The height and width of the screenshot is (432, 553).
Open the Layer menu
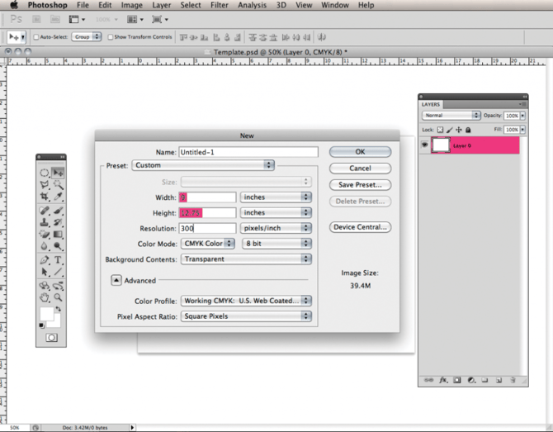[x=162, y=5]
